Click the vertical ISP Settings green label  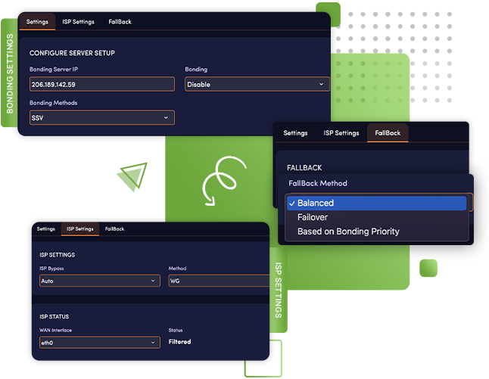coord(278,290)
